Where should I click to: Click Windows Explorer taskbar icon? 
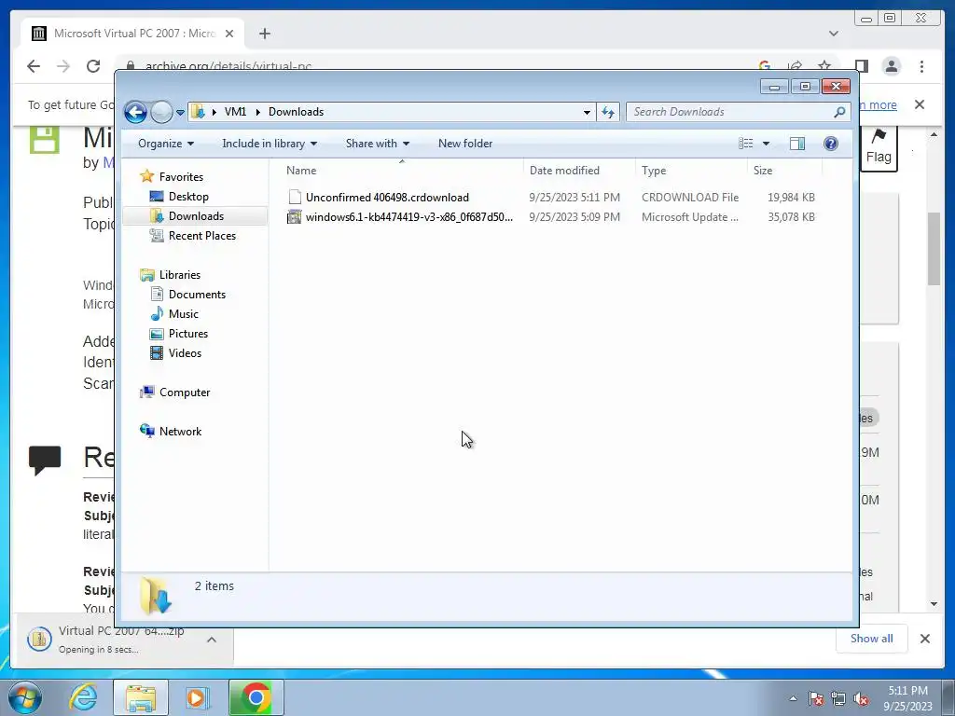[x=141, y=698]
